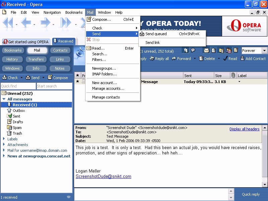Open the Forever time range dropdown
The image size is (268, 201).
(264, 51)
